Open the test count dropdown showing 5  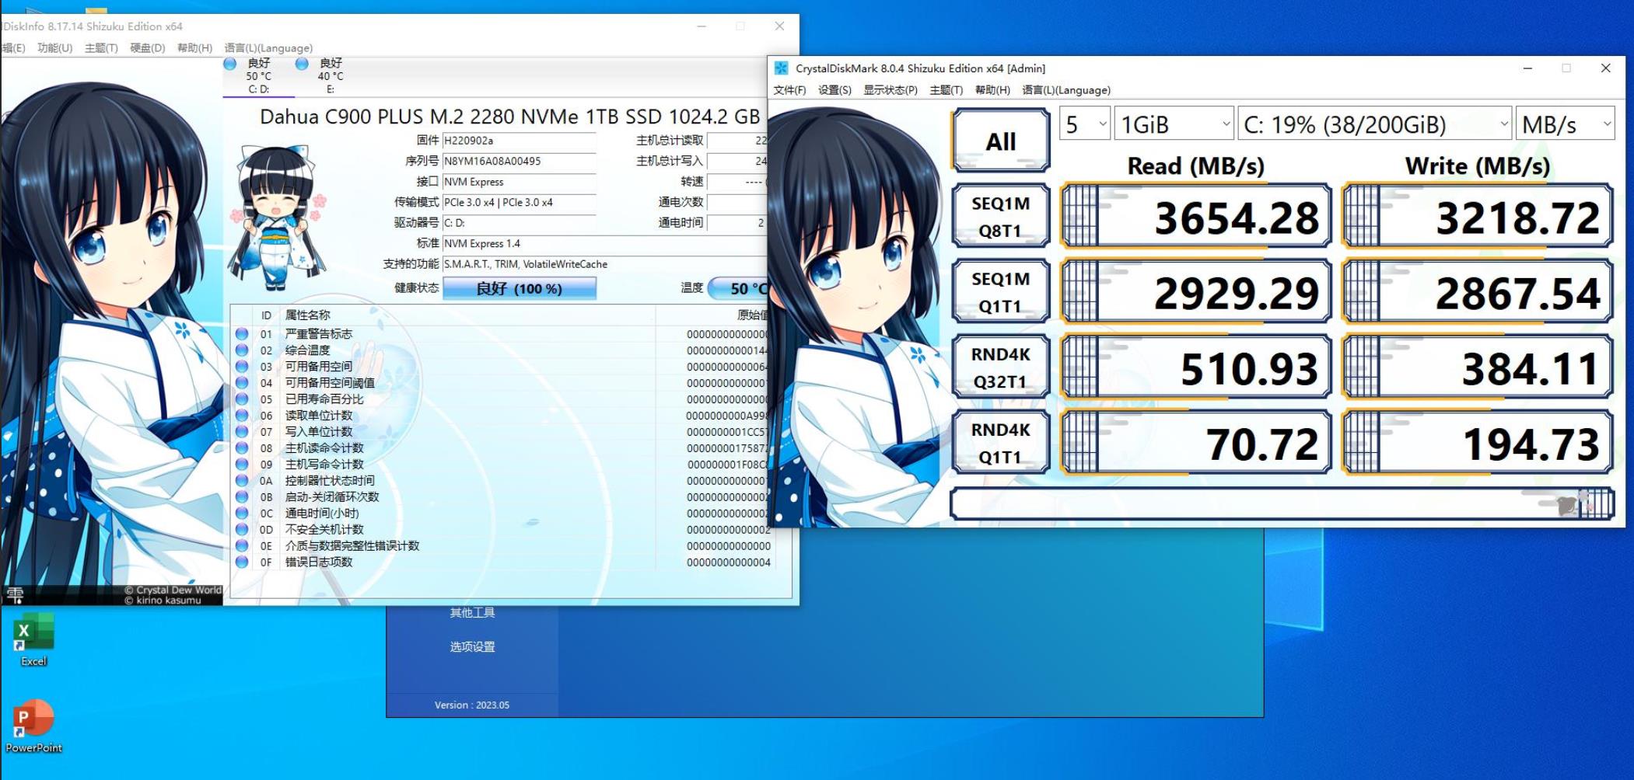(1084, 124)
